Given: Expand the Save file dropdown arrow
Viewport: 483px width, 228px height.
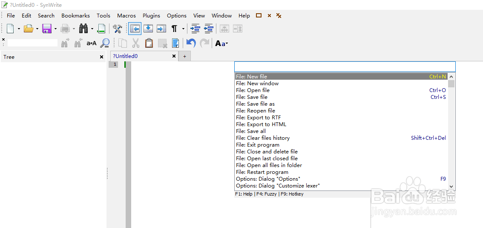Looking at the screenshot, I should pos(55,29).
